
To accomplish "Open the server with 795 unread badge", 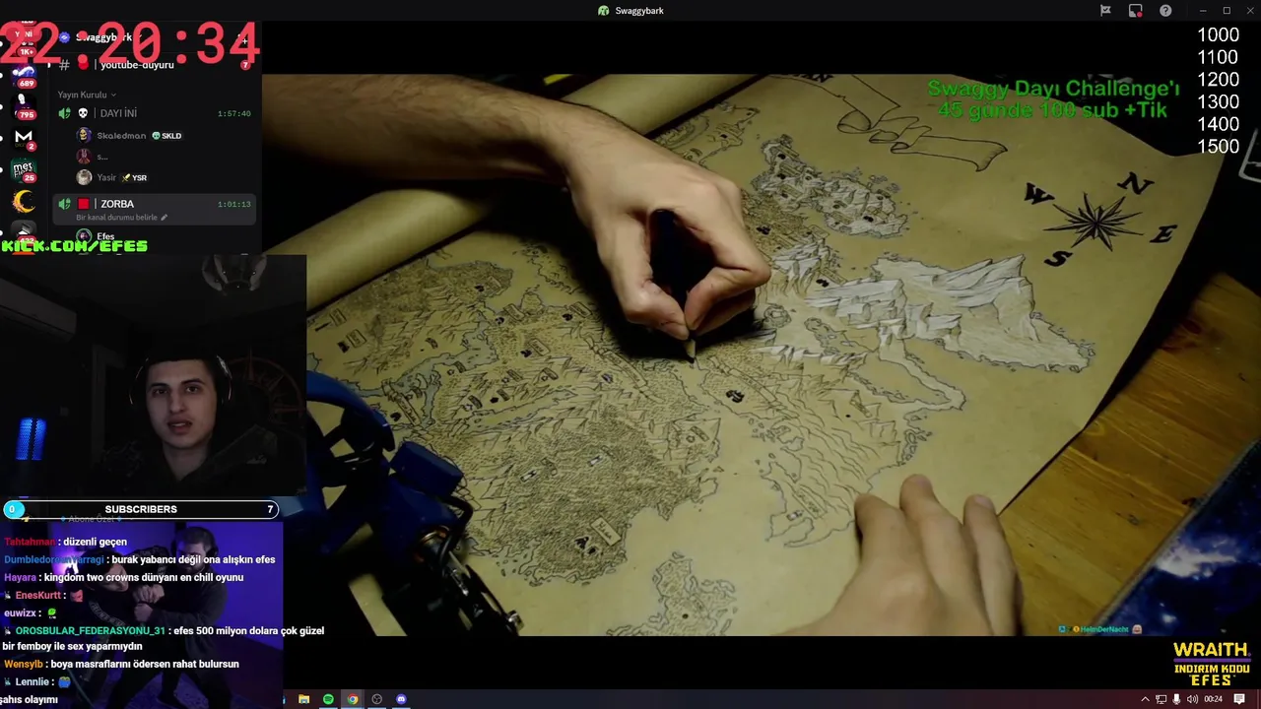I will pos(24,107).
